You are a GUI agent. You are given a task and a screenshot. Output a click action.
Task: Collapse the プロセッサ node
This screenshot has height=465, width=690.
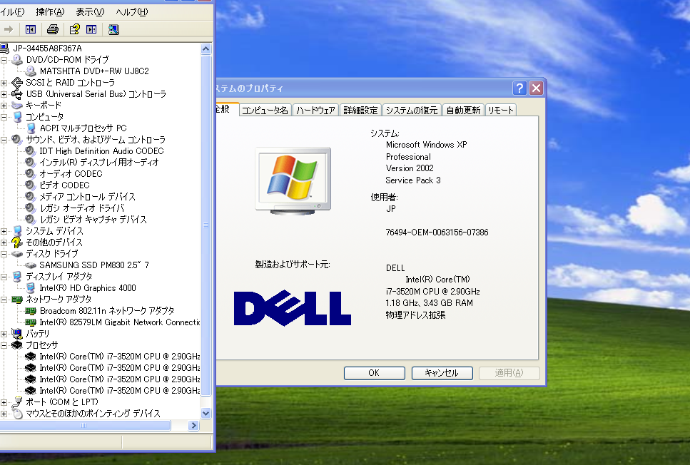click(x=4, y=345)
